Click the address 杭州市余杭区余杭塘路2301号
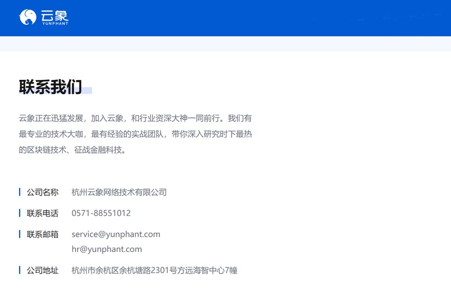Screen dimensions: 451x290 [x=154, y=270]
